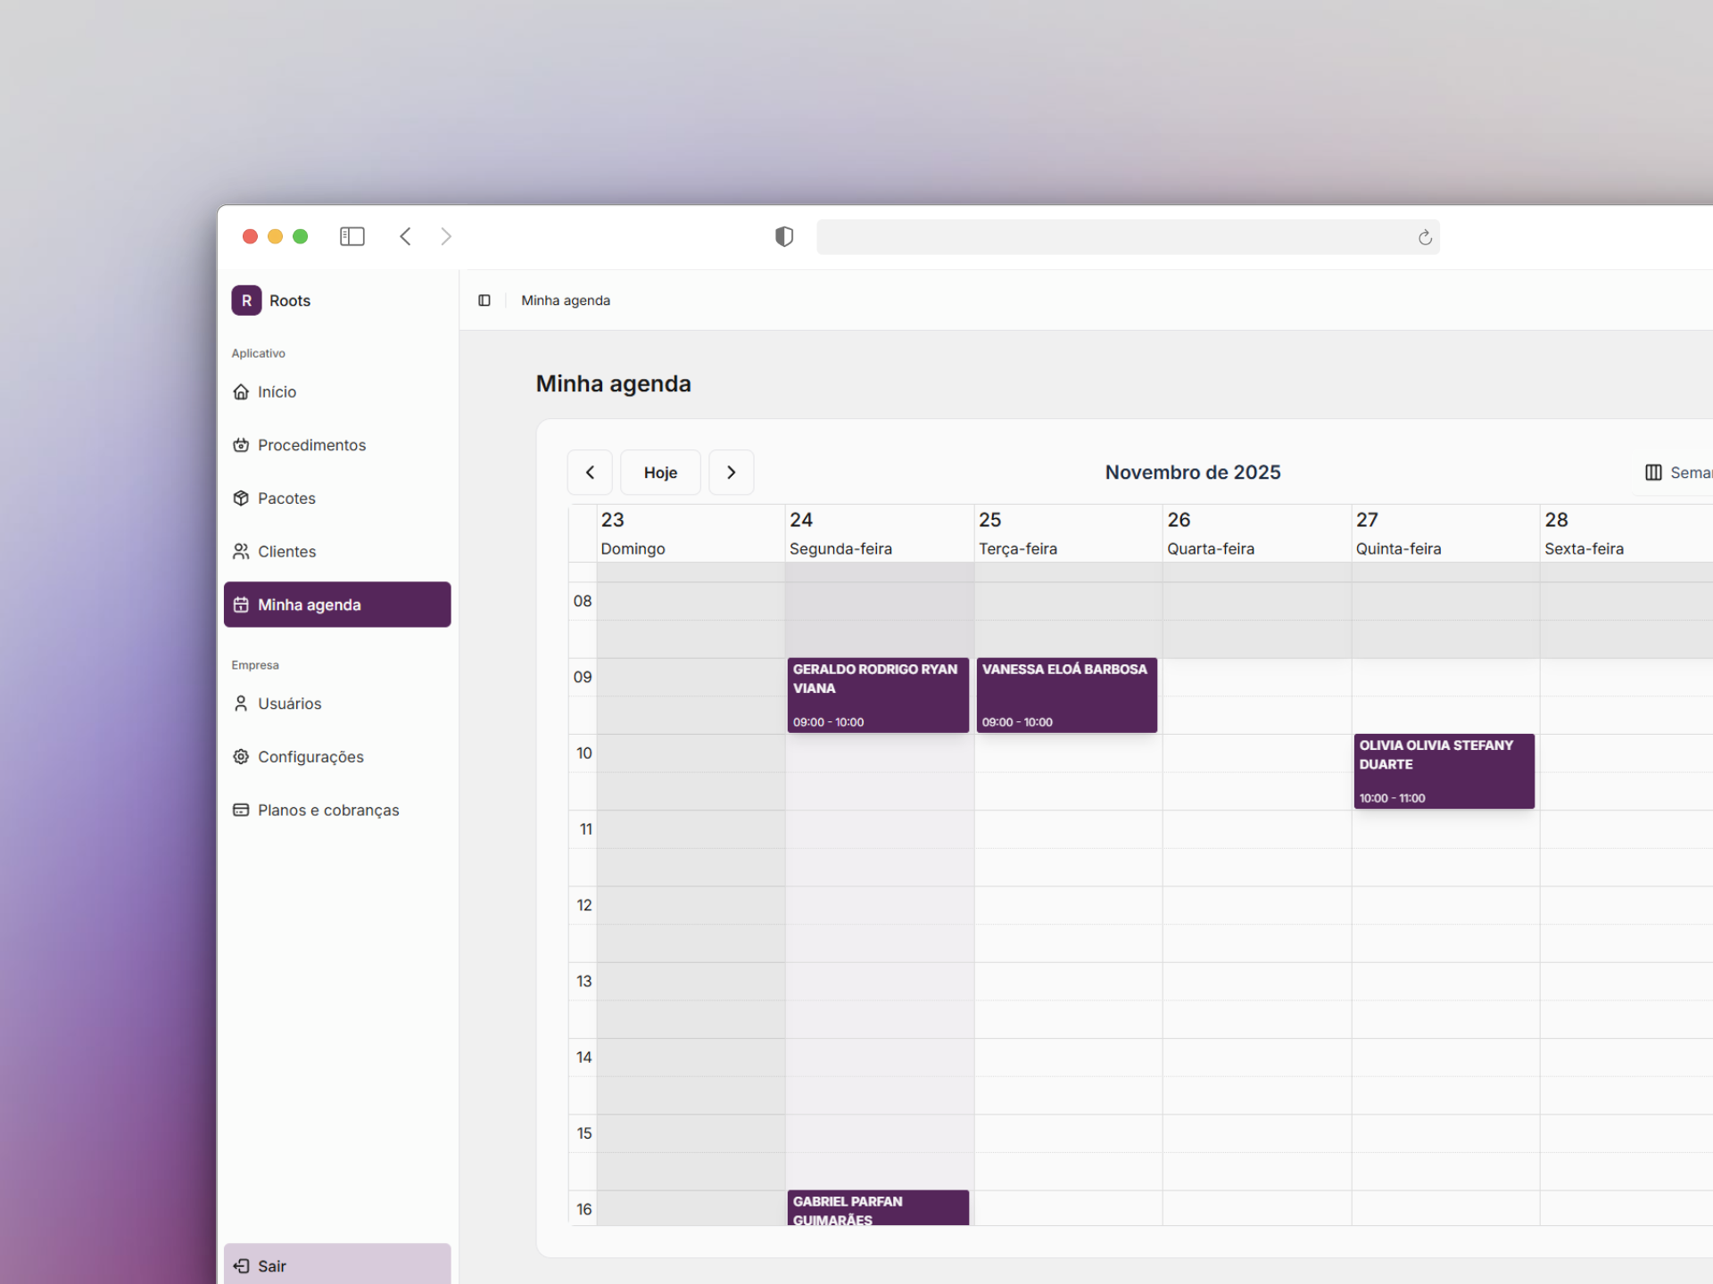Viewport: 1713px width, 1284px height.
Task: Click the Minha agenda calendar icon
Action: point(240,605)
